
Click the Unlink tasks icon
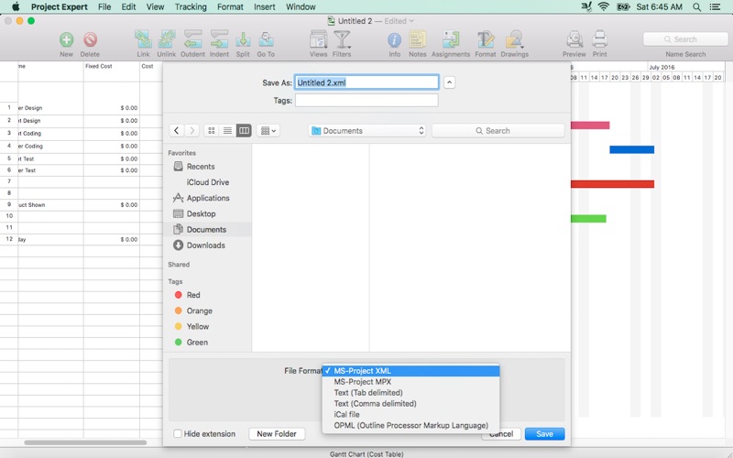(167, 39)
